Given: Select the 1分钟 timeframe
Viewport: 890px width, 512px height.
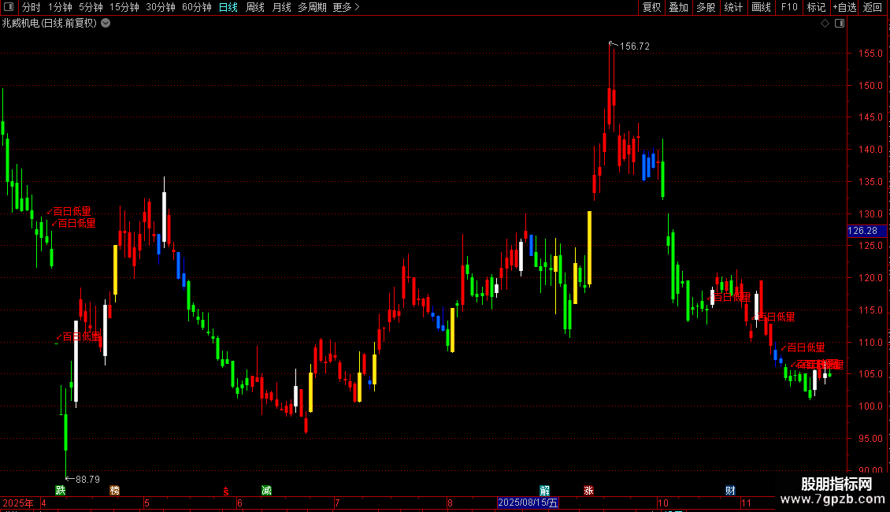Looking at the screenshot, I should [60, 7].
